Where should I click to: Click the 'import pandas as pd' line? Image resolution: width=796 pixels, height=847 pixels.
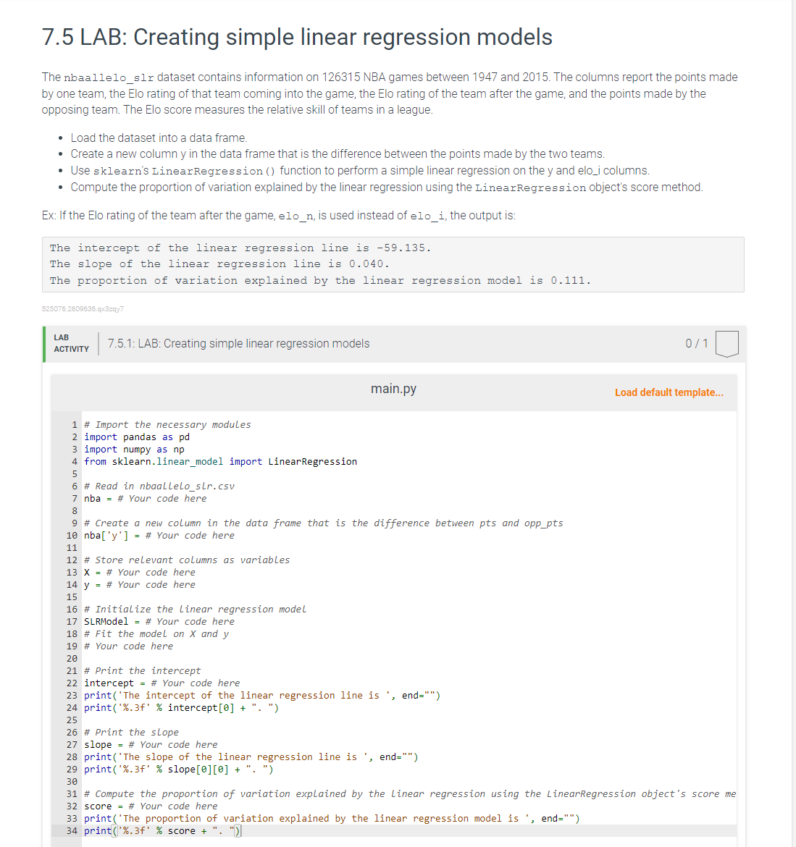(x=137, y=437)
